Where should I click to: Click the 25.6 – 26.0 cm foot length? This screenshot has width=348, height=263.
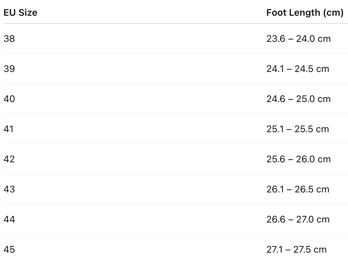pos(298,159)
